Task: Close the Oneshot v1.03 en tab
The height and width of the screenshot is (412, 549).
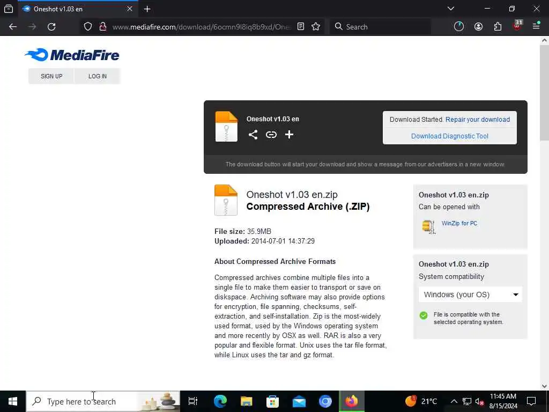Action: coord(130,9)
